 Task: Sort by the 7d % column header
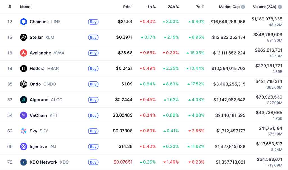[200, 7]
